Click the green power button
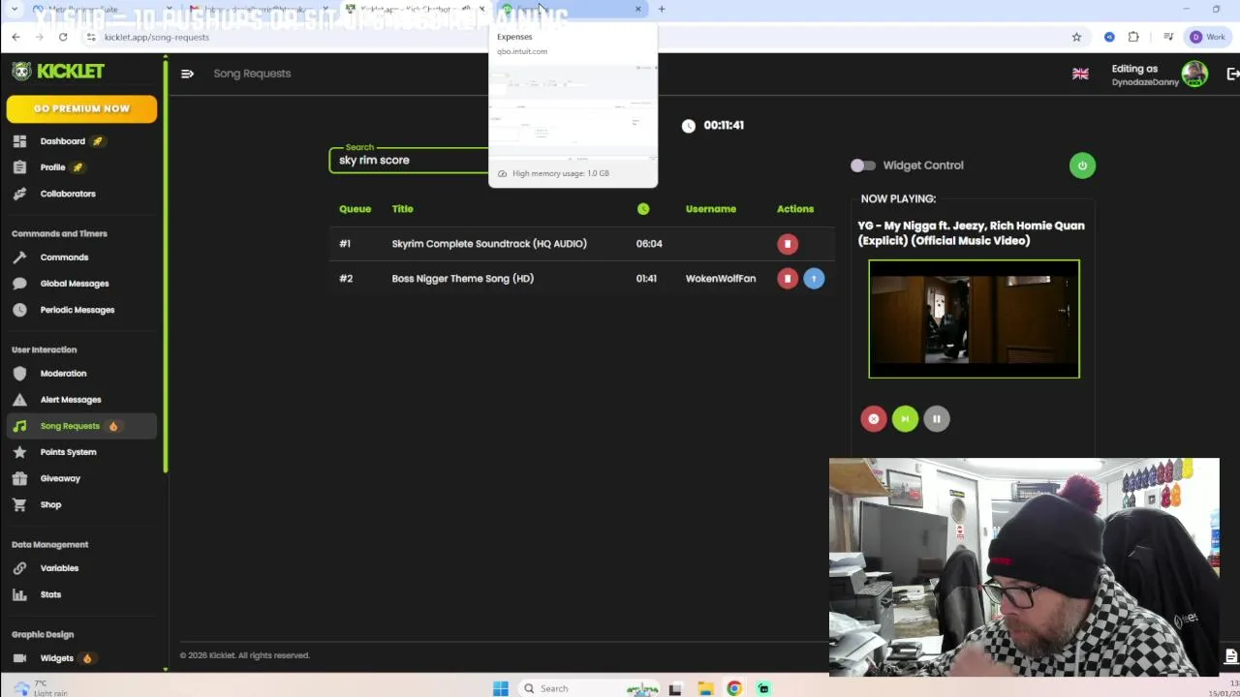This screenshot has width=1240, height=697. pyautogui.click(x=1082, y=166)
